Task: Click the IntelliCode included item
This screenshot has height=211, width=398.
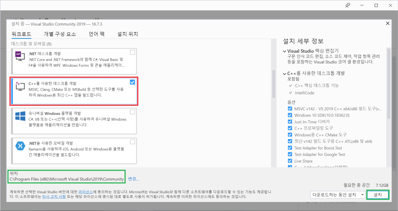Action: (304, 93)
